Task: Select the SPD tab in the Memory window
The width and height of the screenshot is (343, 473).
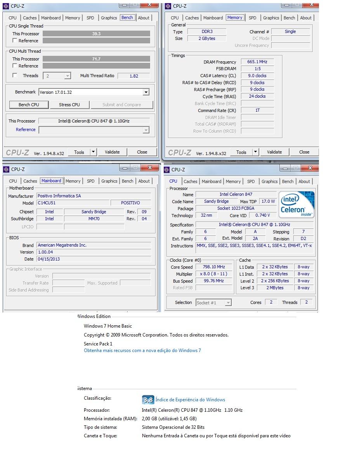Action: (x=253, y=18)
